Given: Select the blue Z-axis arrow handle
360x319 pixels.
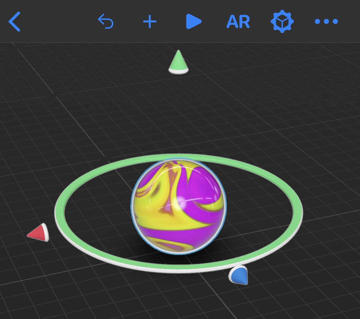Looking at the screenshot, I should [239, 275].
